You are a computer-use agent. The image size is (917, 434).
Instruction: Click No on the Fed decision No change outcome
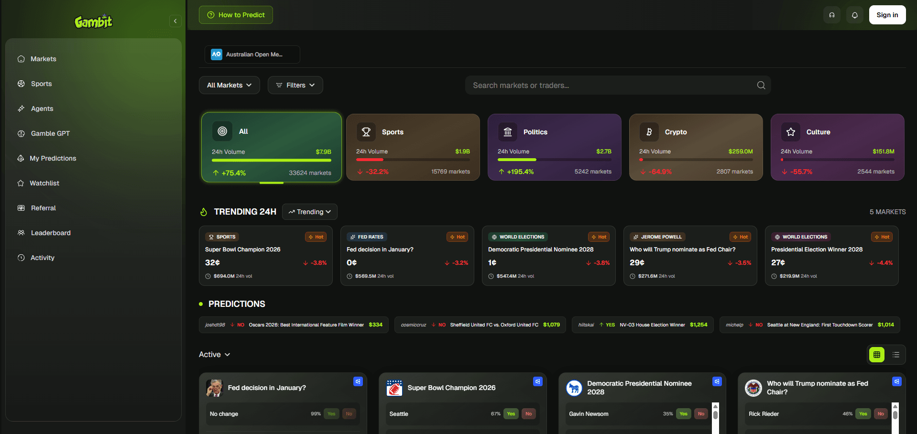[x=349, y=413]
